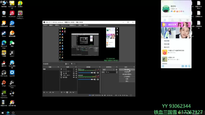Toggle lock on third source row

pyautogui.click(x=76, y=73)
